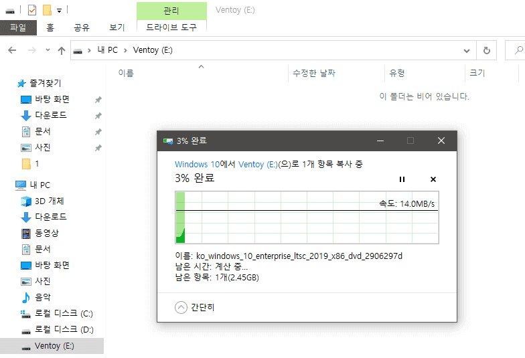Open the 음악 folder

pyautogui.click(x=43, y=297)
